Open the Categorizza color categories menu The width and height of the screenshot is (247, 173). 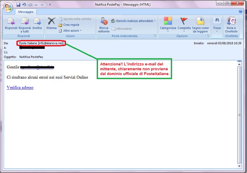[168, 25]
